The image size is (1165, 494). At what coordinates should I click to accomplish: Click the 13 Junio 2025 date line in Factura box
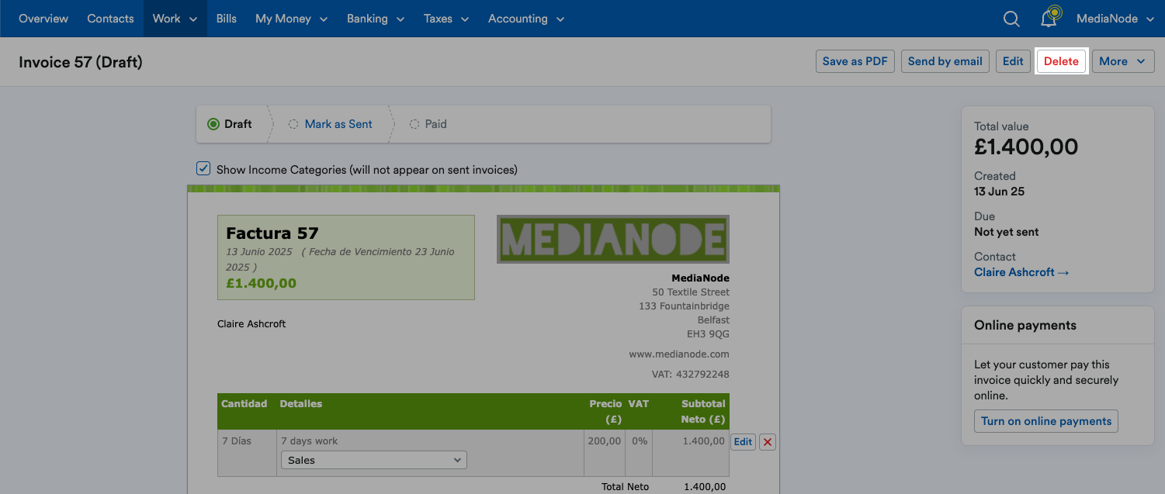pyautogui.click(x=340, y=259)
